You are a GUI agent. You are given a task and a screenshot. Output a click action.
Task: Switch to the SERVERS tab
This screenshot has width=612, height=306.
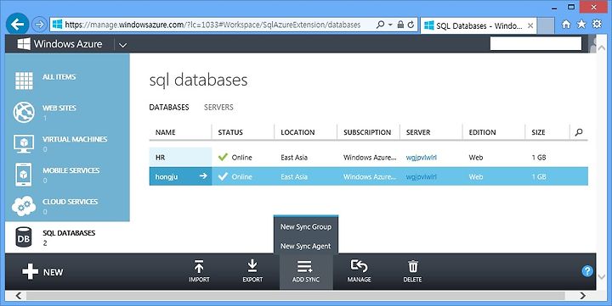pos(218,107)
